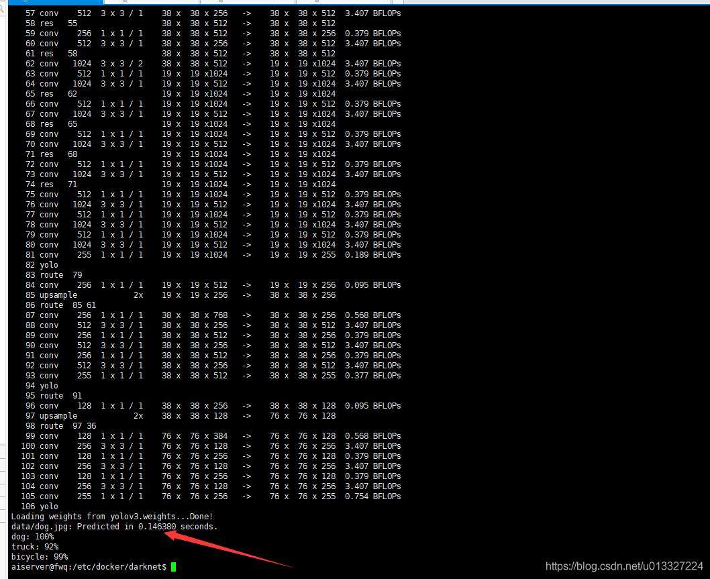Click the '0.377 BFLOPs' value on line 93

pyautogui.click(x=372, y=375)
